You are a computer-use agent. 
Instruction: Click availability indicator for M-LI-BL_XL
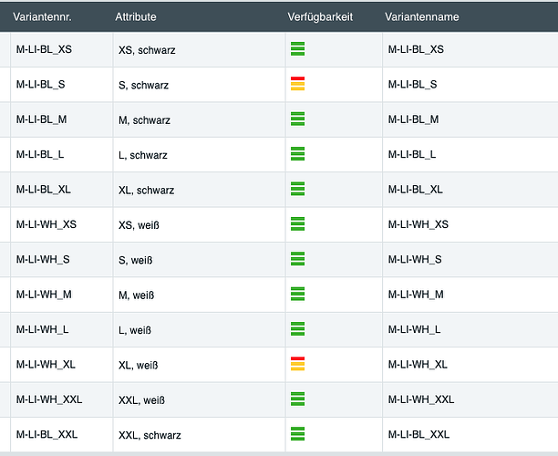pyautogui.click(x=297, y=189)
